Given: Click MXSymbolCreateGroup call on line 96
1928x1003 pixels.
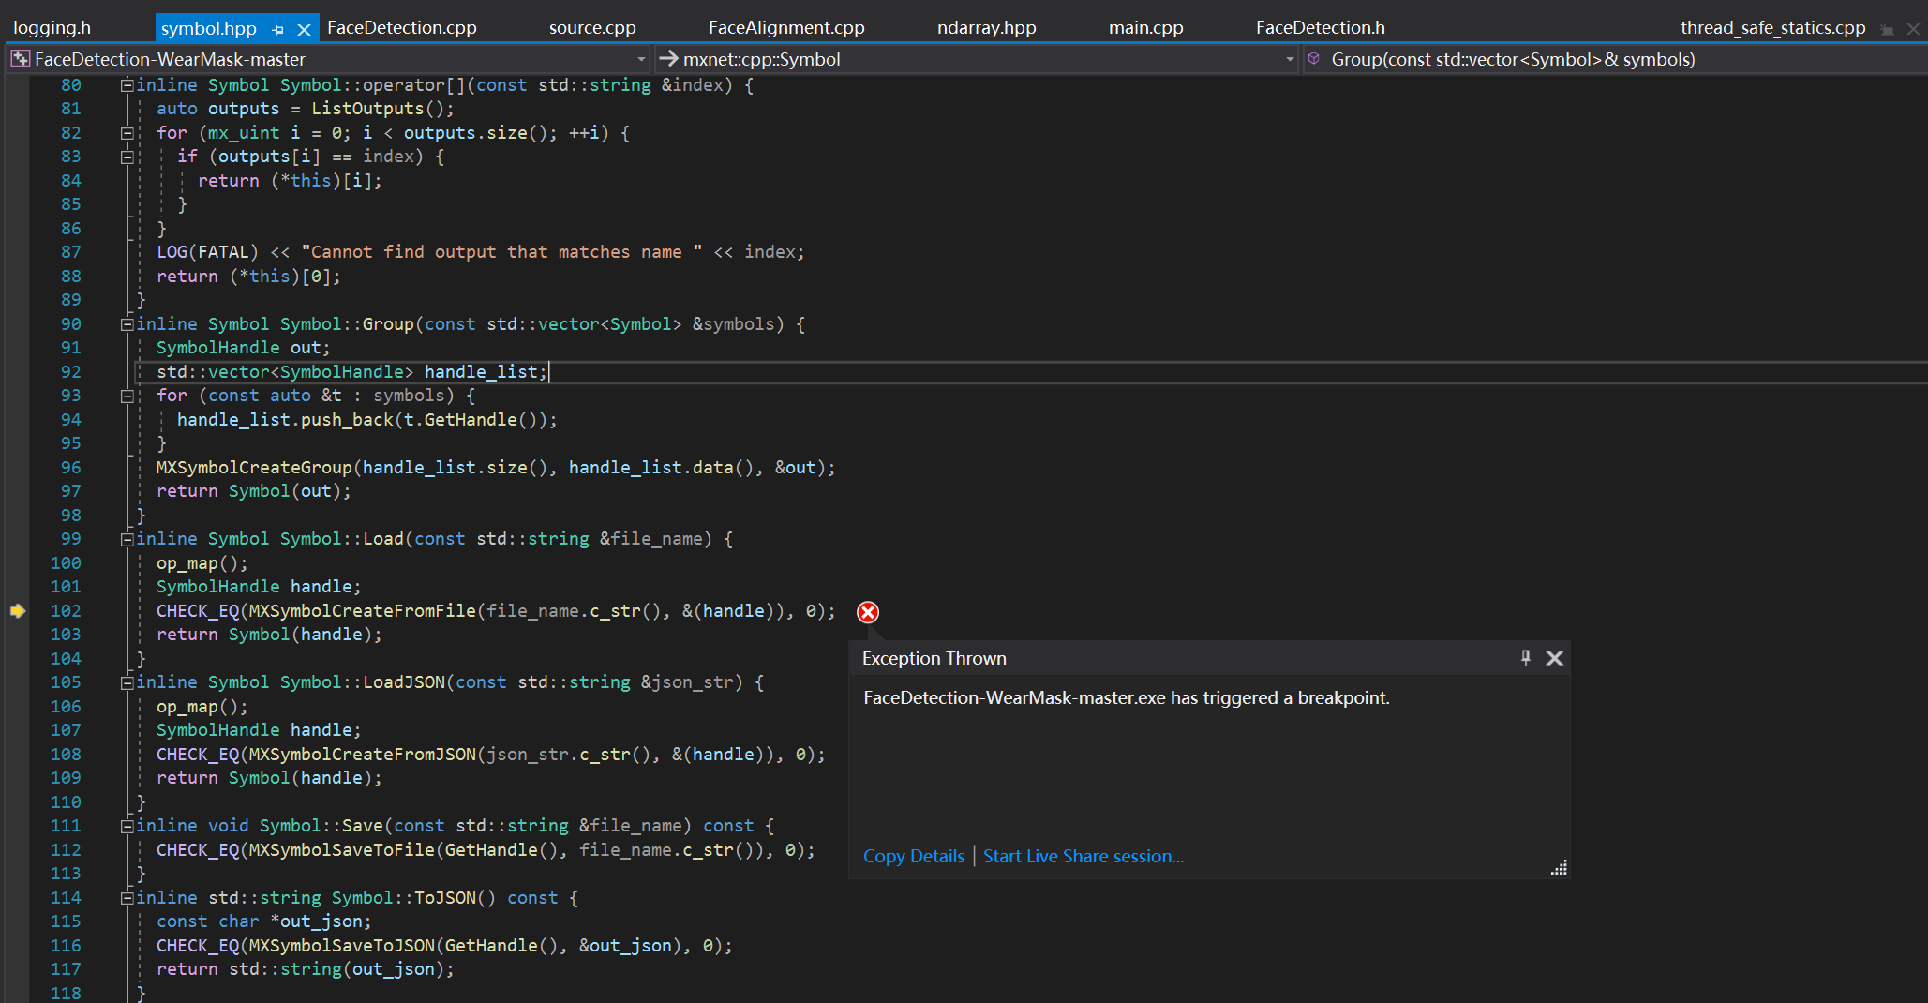Looking at the screenshot, I should click(x=254, y=468).
